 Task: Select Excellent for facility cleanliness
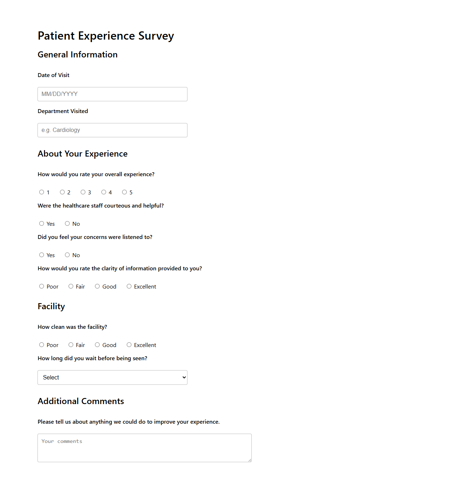129,345
